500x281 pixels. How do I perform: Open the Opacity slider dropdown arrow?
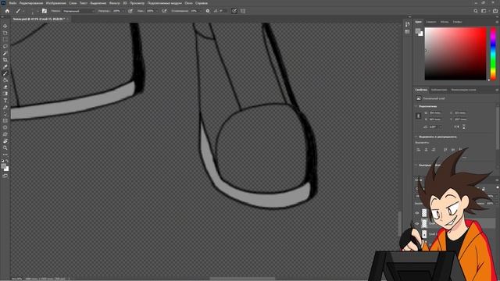[123, 11]
